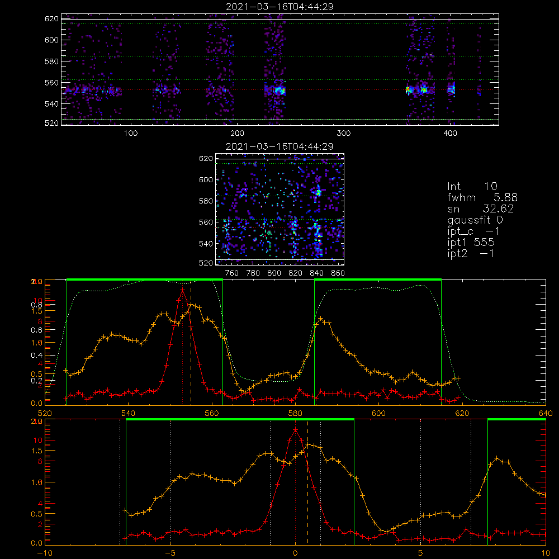Select the 'Int 10' readout line

(472, 186)
